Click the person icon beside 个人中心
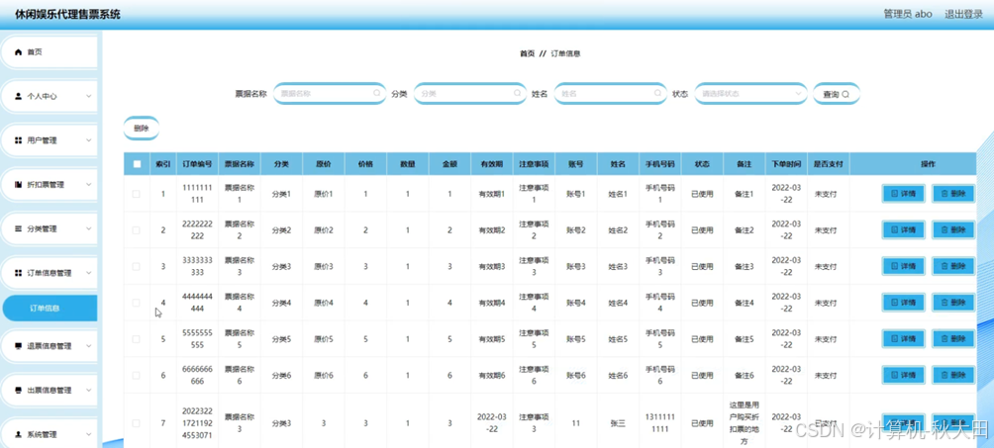The image size is (994, 448). coord(19,96)
